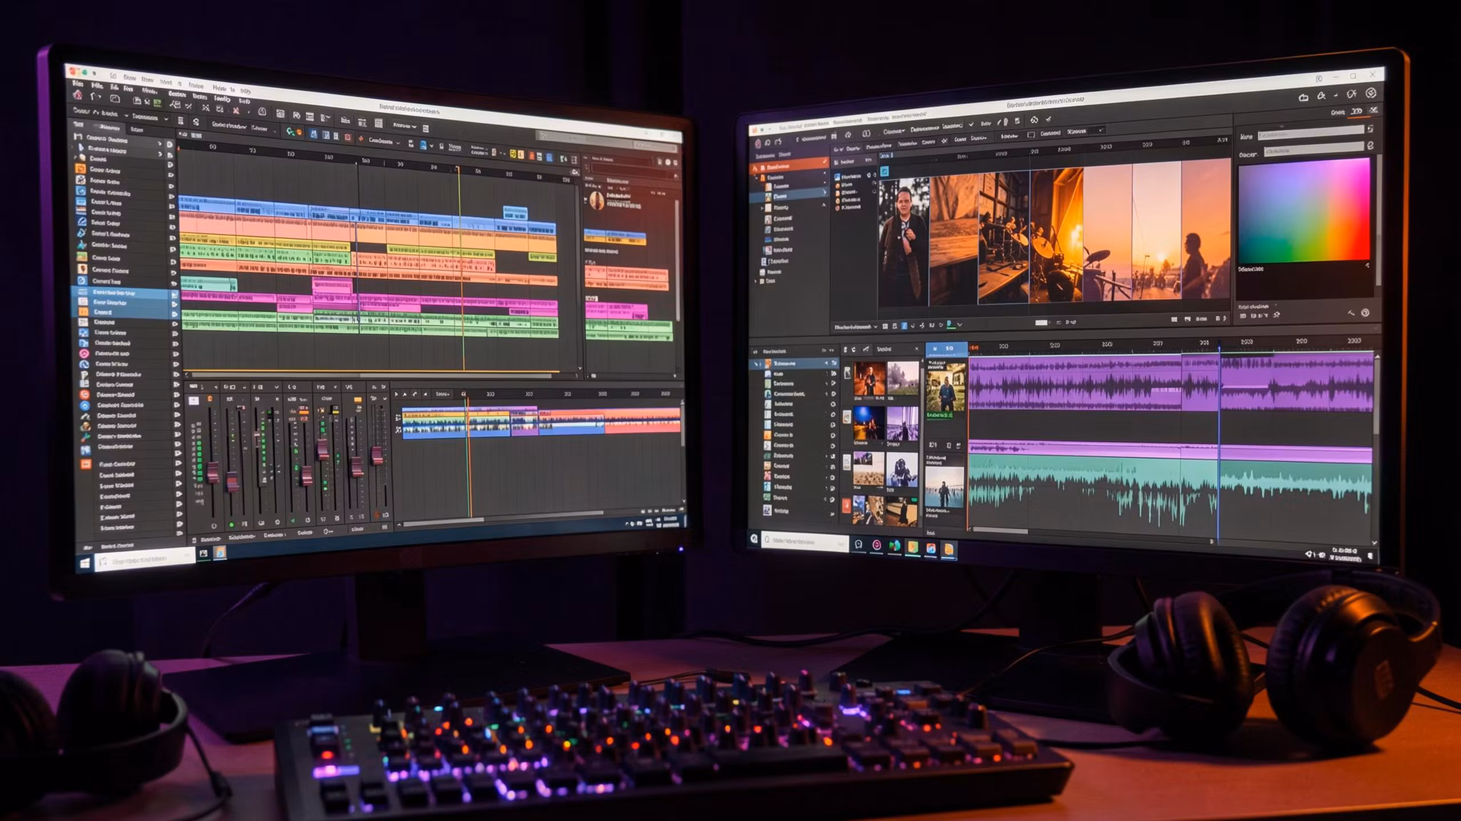Toggle the arrow button on the first track row
Viewport: 1461px width, 821px height.
[x=169, y=144]
